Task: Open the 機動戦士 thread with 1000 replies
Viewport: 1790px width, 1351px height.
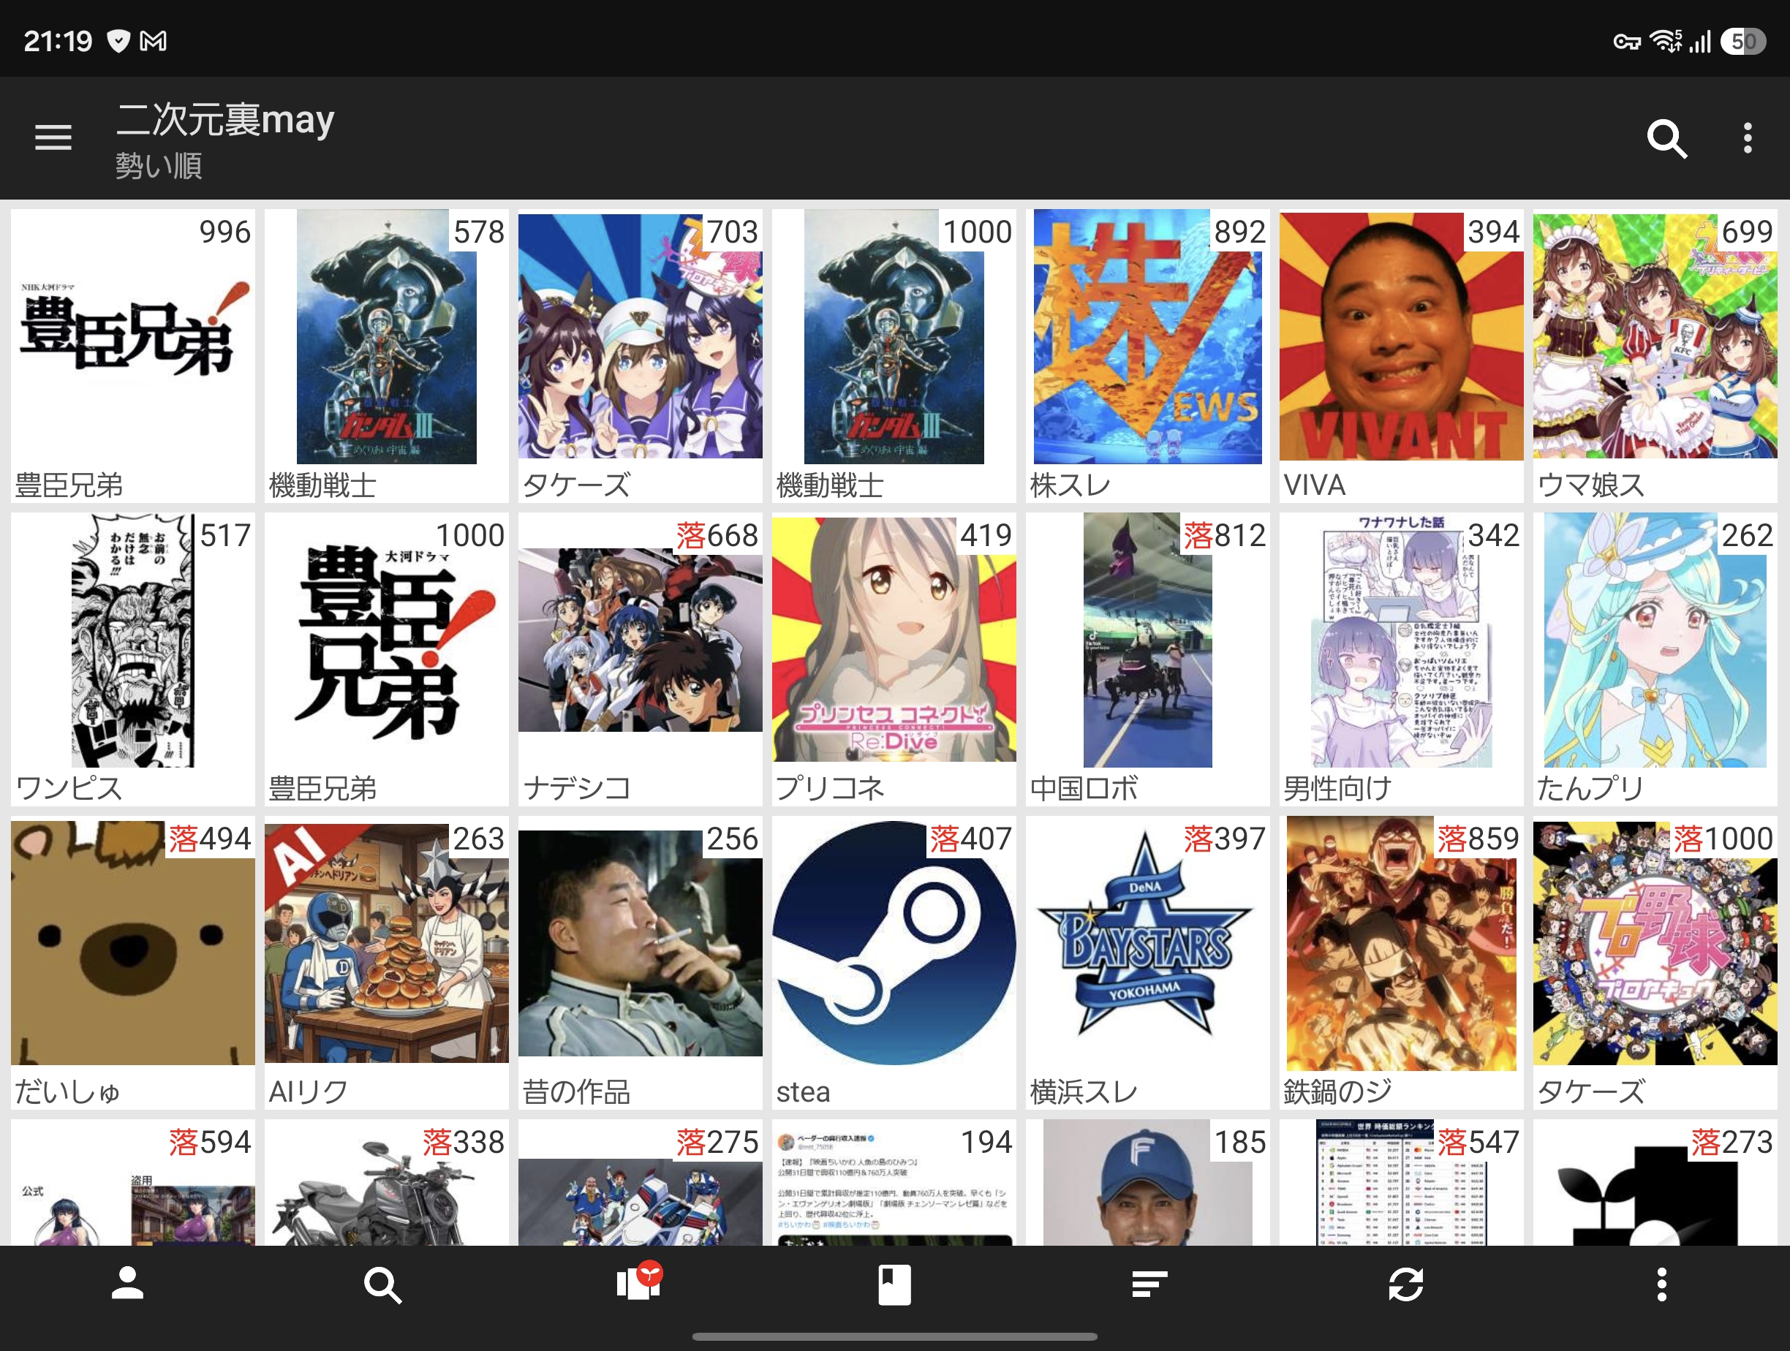Action: 894,356
